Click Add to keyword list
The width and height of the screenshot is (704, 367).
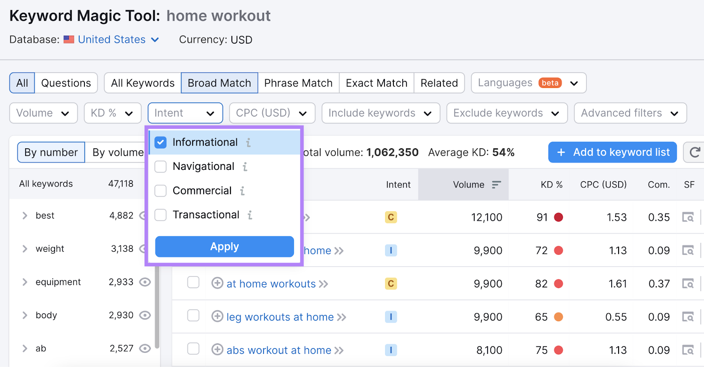pyautogui.click(x=612, y=152)
